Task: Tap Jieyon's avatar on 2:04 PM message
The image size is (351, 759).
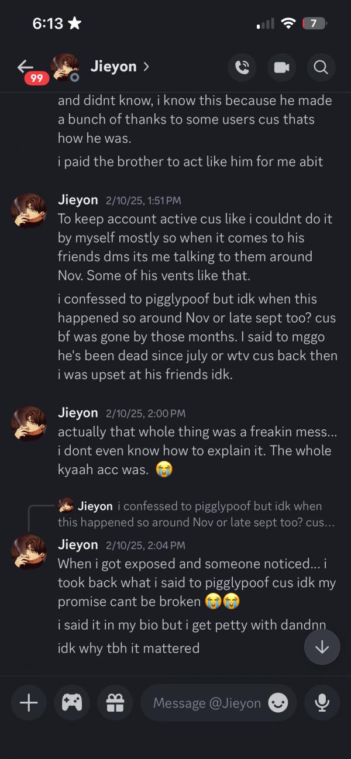Action: [28, 553]
